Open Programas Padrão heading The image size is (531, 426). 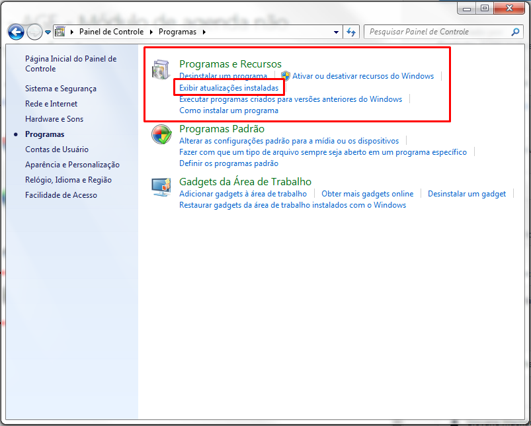coord(222,129)
